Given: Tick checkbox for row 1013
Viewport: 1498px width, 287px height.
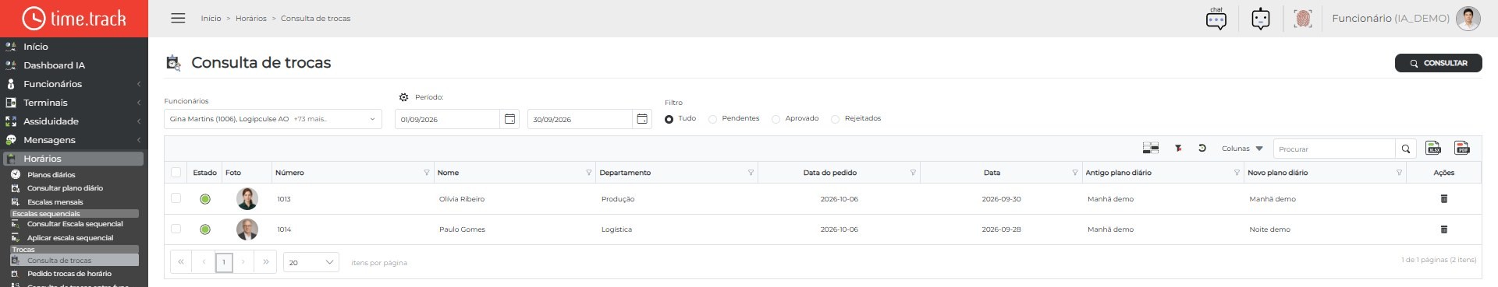Looking at the screenshot, I should (x=176, y=198).
